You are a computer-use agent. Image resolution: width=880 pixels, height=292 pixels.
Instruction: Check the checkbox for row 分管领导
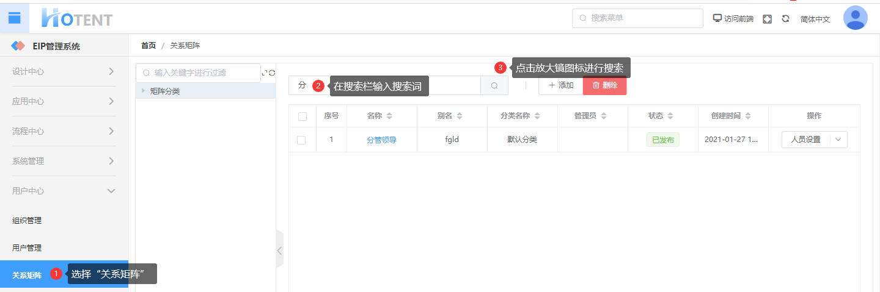[301, 140]
